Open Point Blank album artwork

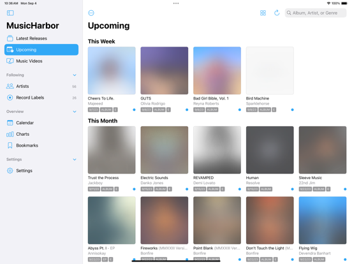pyautogui.click(x=217, y=221)
